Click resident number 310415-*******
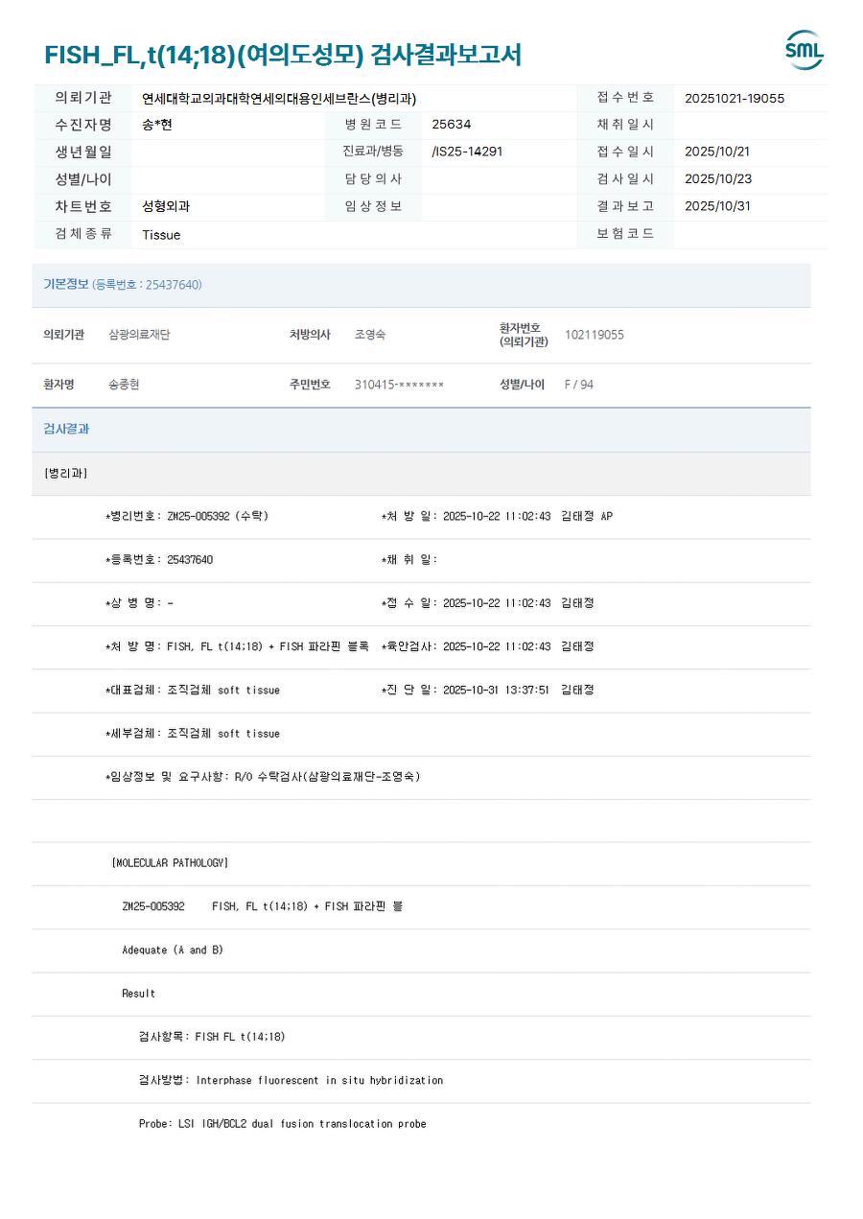 (x=399, y=385)
